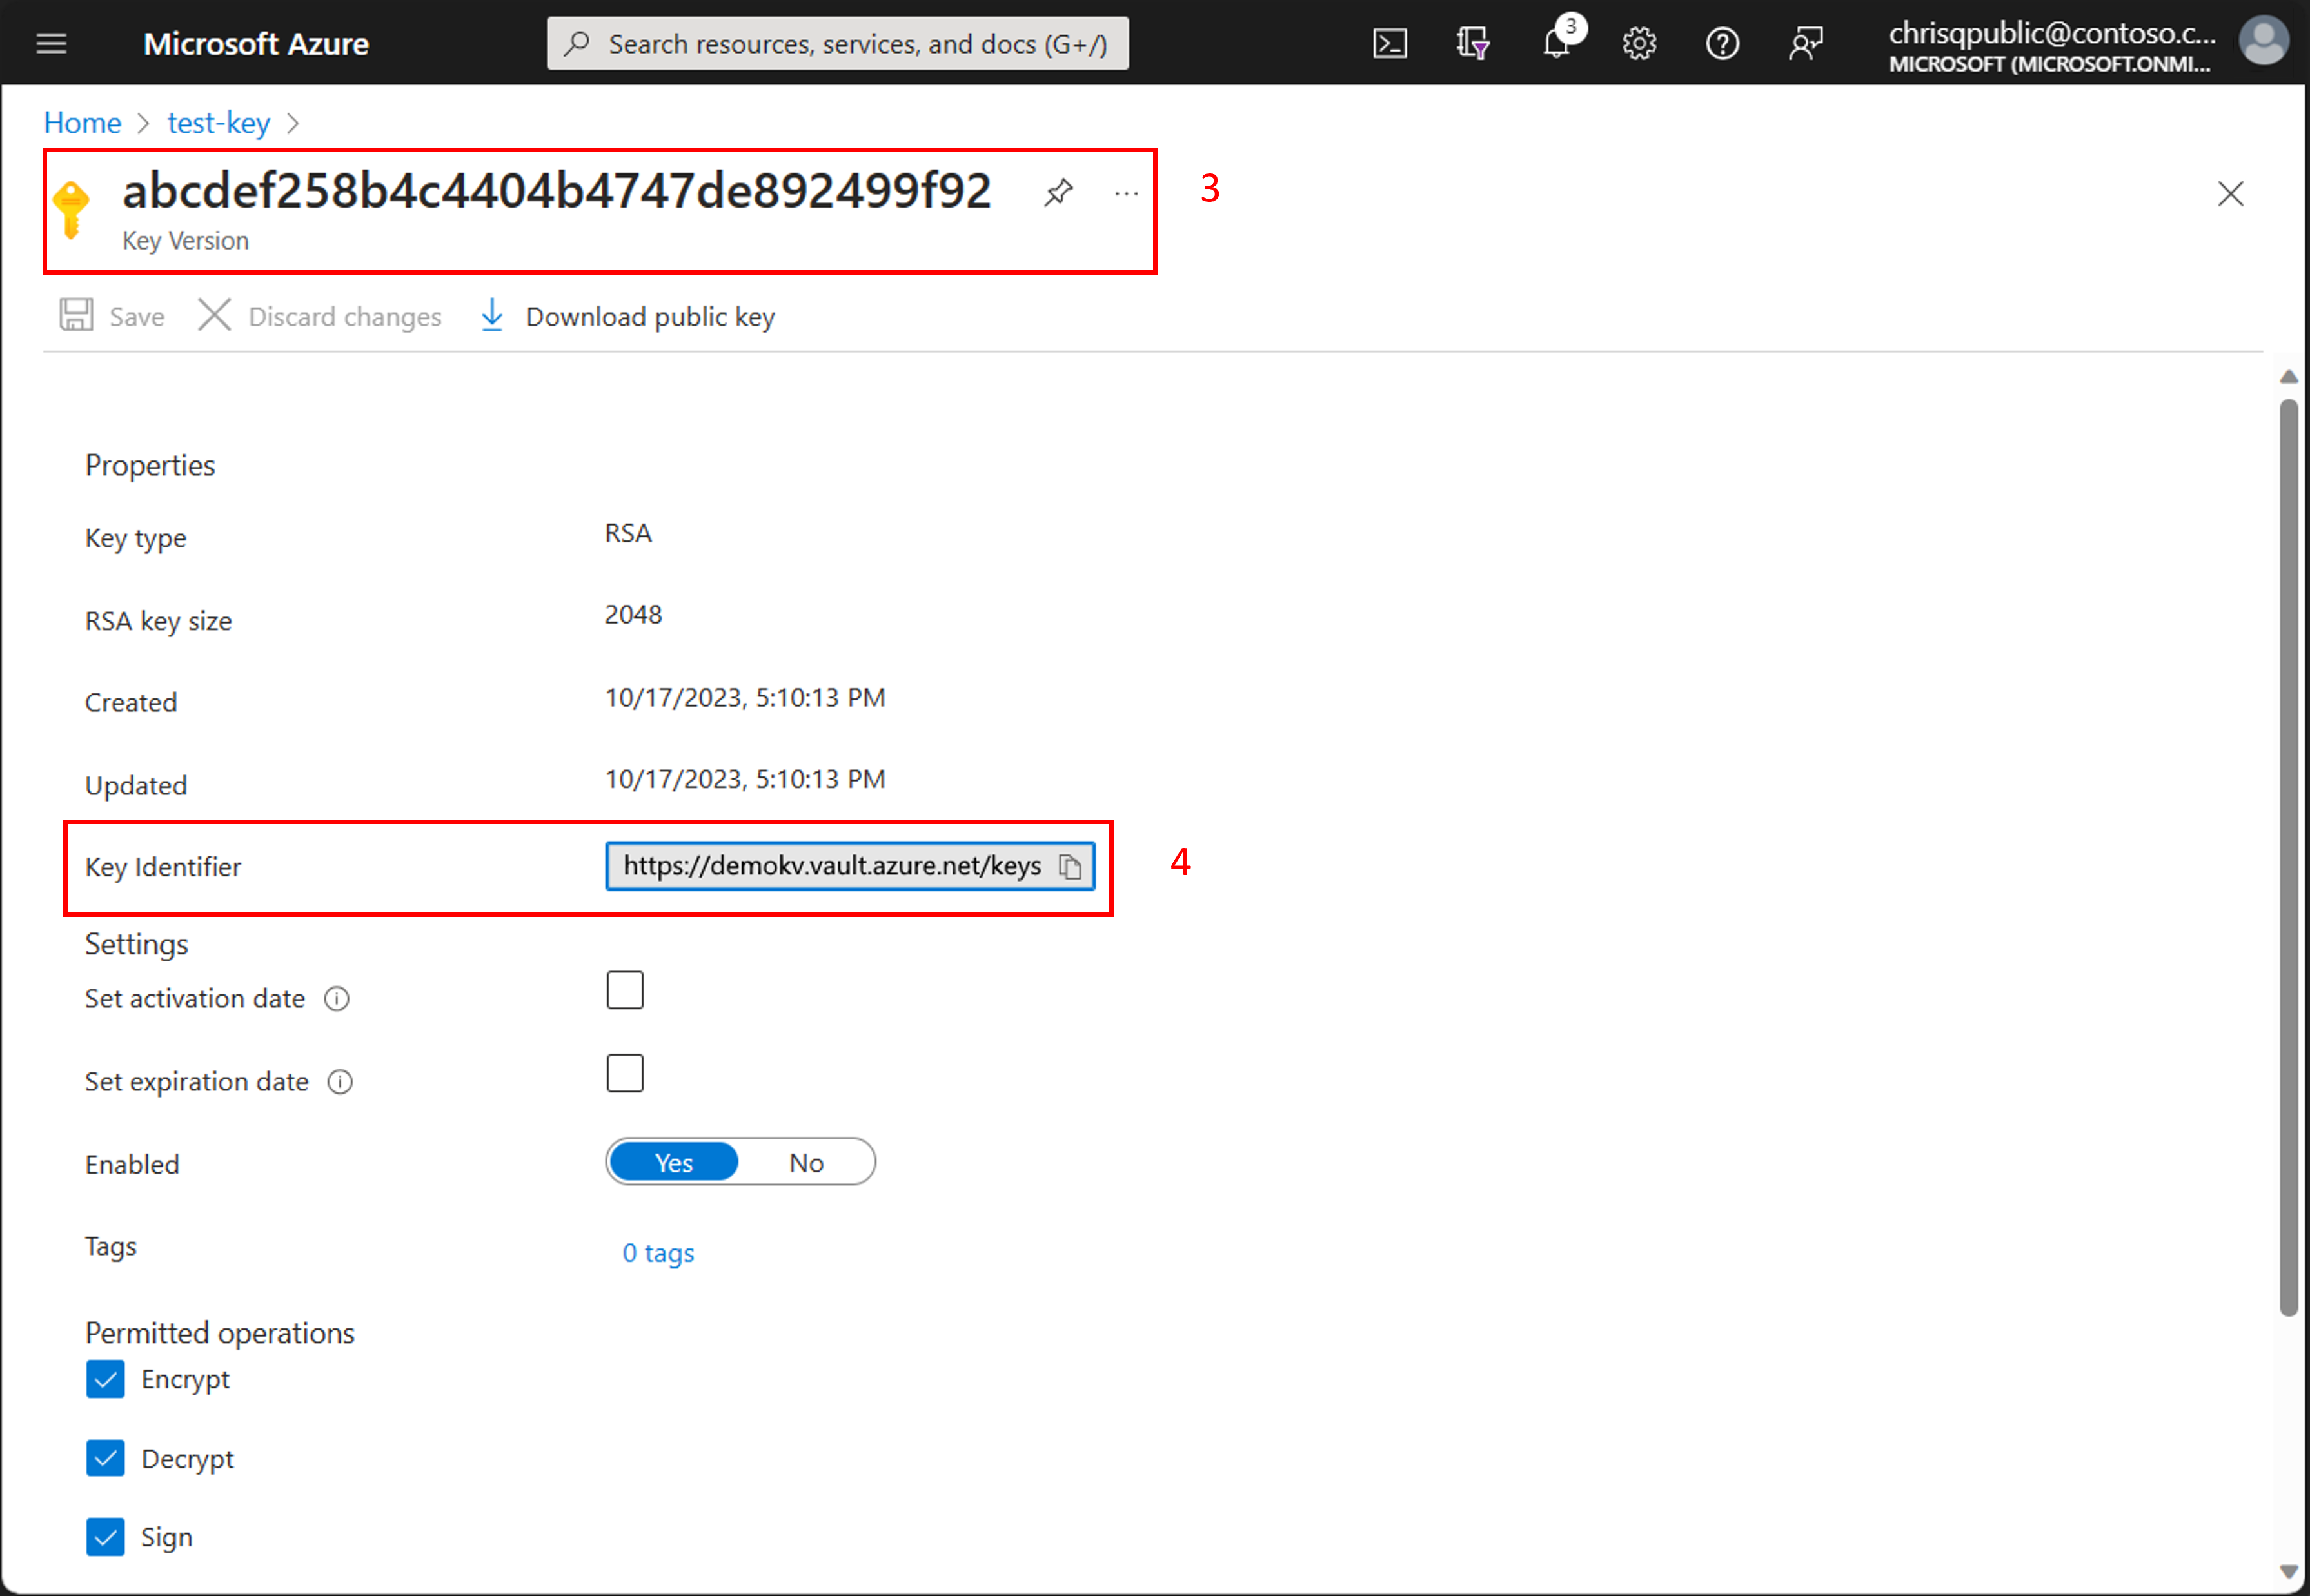
Task: Open the portal settings gear
Action: 1639,44
